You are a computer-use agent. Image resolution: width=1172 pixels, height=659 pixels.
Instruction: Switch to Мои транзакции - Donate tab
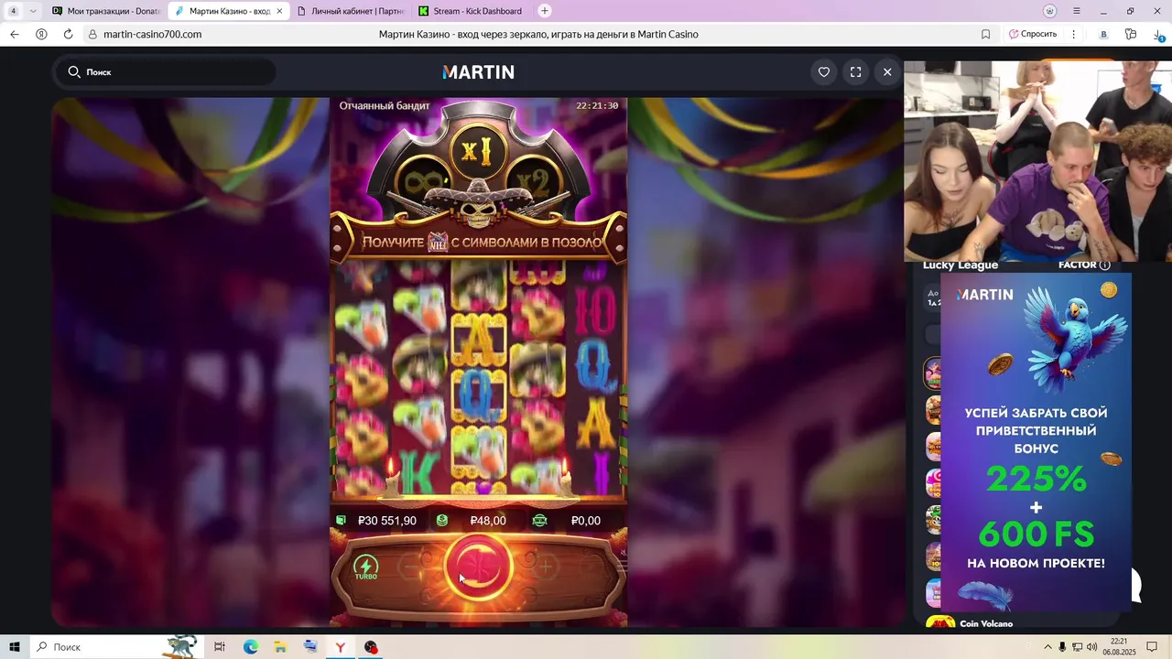(105, 11)
